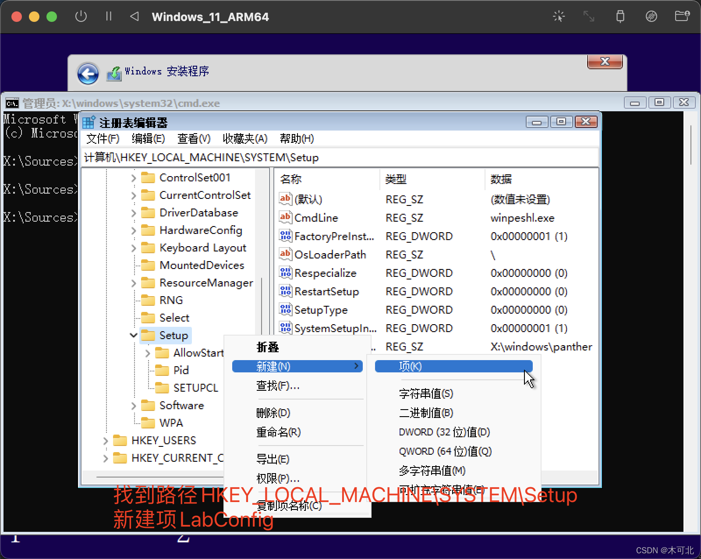Click the ControlSet001 folder icon
The image size is (701, 559).
(148, 177)
